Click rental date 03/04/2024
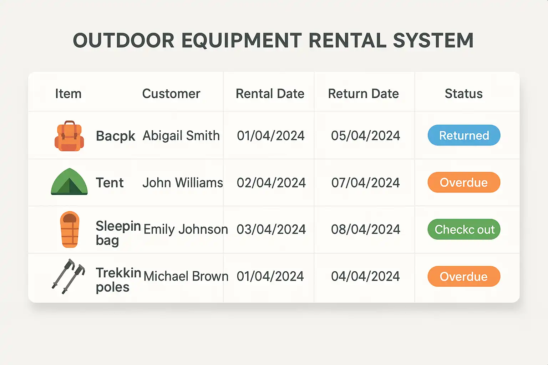This screenshot has height=365, width=548. 271,230
